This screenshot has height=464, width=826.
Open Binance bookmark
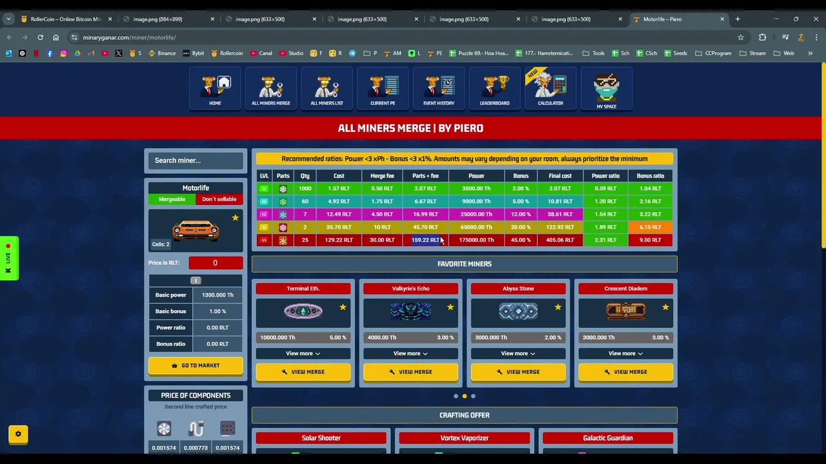pyautogui.click(x=162, y=53)
